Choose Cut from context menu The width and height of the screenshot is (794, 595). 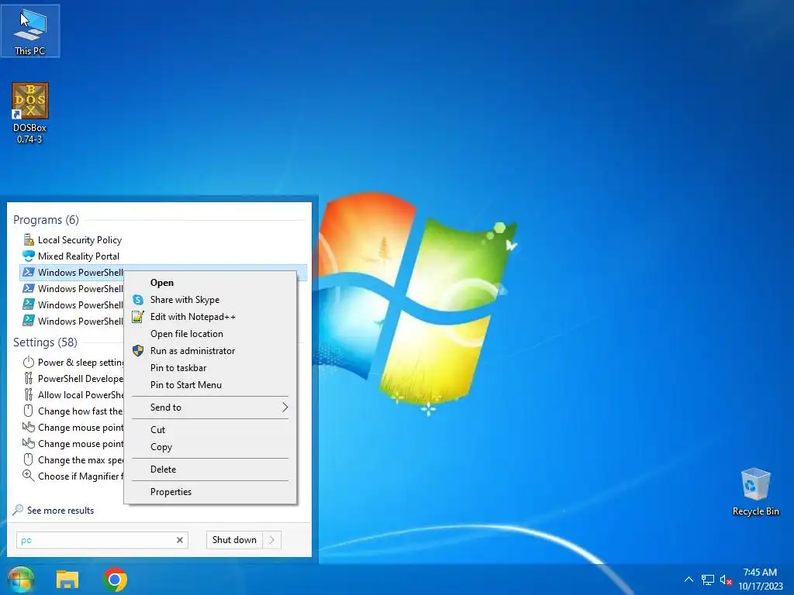point(211,429)
